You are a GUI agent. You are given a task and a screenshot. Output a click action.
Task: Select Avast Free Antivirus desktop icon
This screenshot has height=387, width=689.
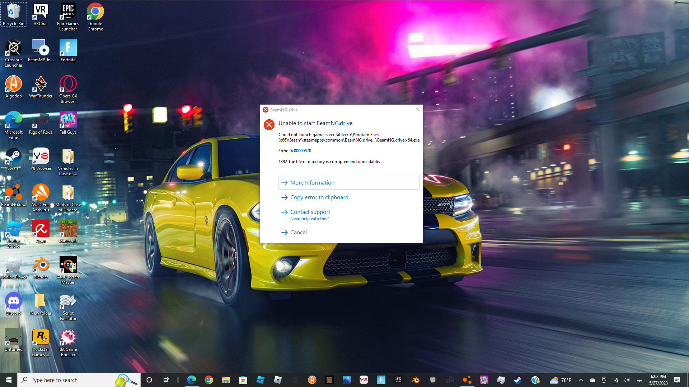click(41, 198)
